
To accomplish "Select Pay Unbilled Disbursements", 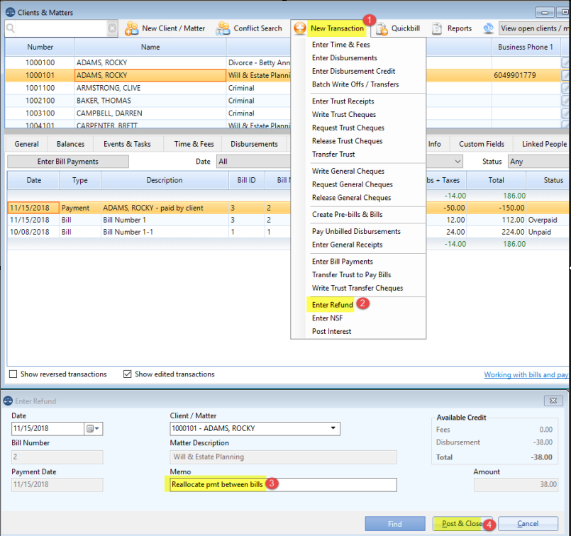I will pyautogui.click(x=356, y=231).
